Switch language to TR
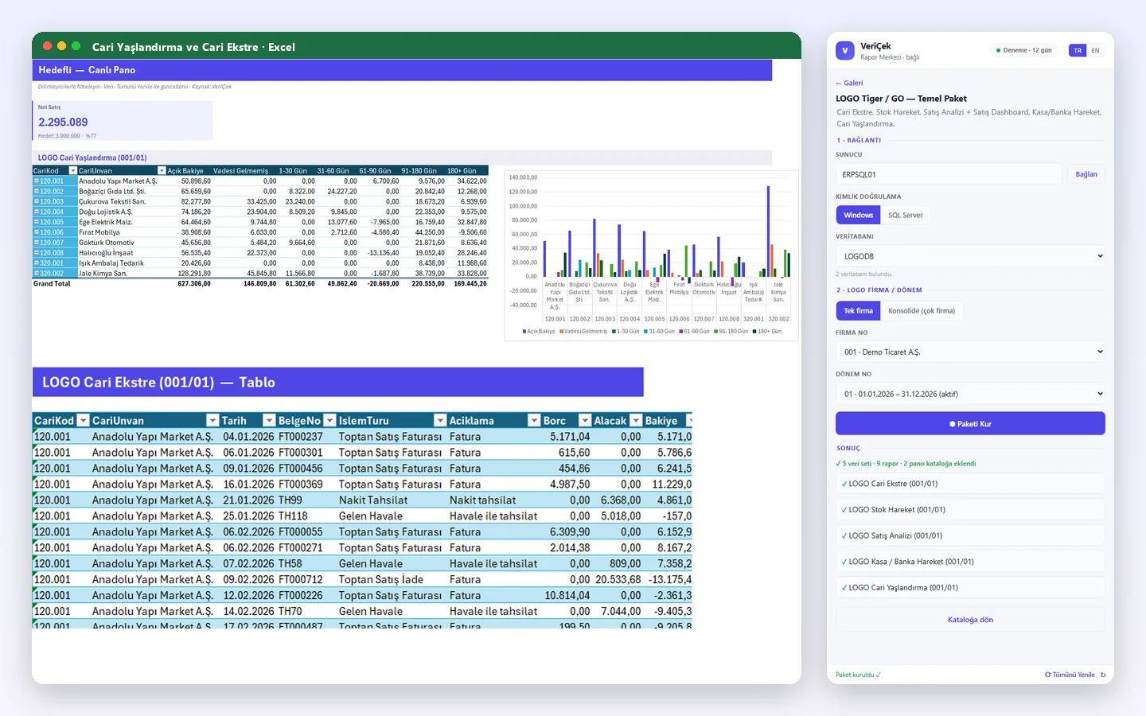The width and height of the screenshot is (1146, 716). coord(1078,50)
